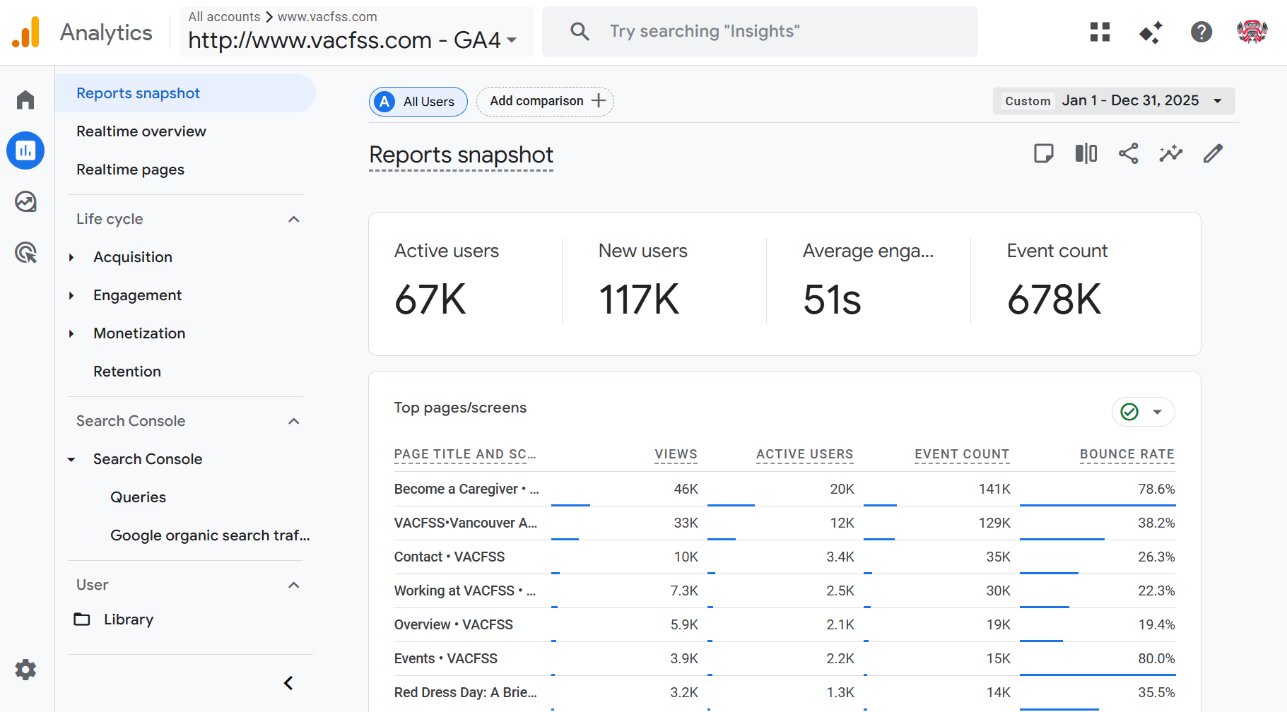Open the apps grid icon
Image resolution: width=1287 pixels, height=712 pixels.
coord(1100,32)
